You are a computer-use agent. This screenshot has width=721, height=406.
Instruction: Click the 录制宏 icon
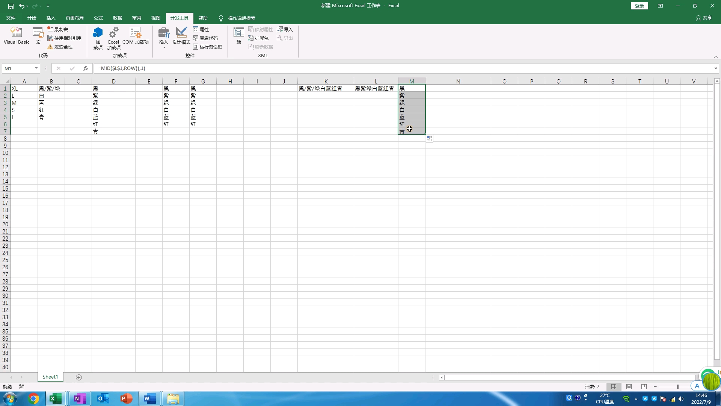[50, 29]
